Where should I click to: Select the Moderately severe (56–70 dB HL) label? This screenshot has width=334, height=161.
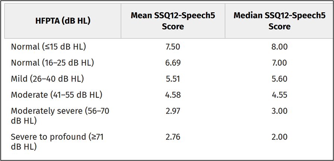pyautogui.click(x=60, y=116)
